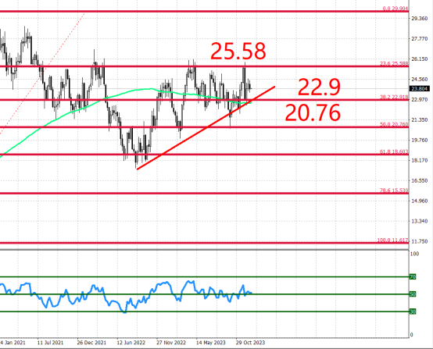Click the large red 20.76 annotation
The image size is (433, 349).
coord(313,113)
